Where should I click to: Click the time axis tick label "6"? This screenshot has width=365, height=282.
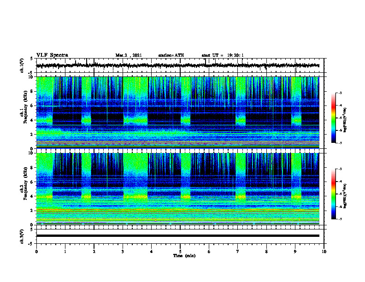pyautogui.click(x=209, y=252)
